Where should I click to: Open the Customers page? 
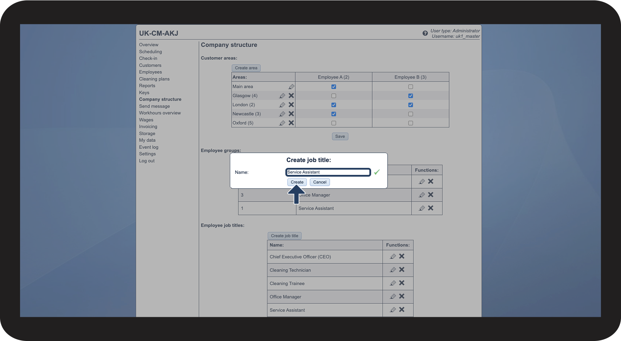click(x=150, y=65)
